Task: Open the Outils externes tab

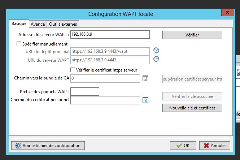Action: (x=63, y=24)
